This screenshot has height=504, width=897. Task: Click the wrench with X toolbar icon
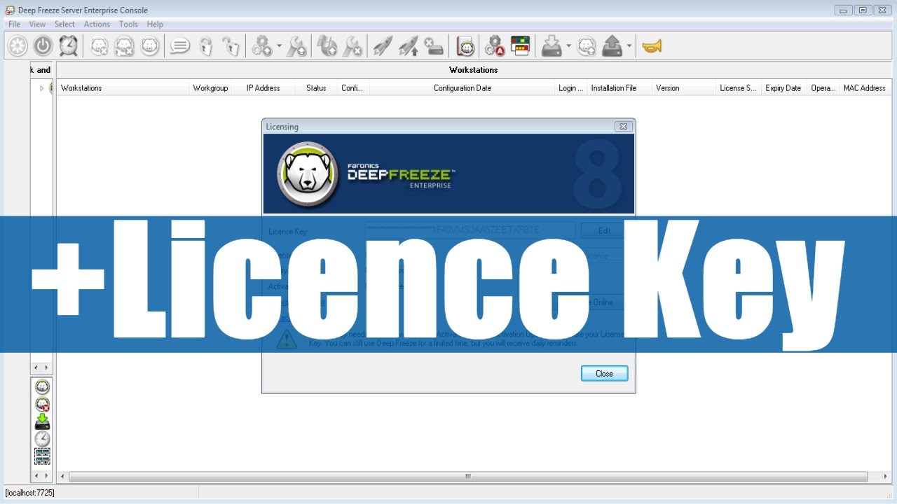[352, 46]
